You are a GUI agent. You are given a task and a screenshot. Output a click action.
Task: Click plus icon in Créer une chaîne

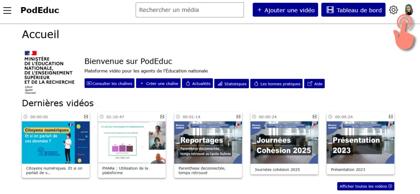pyautogui.click(x=142, y=84)
